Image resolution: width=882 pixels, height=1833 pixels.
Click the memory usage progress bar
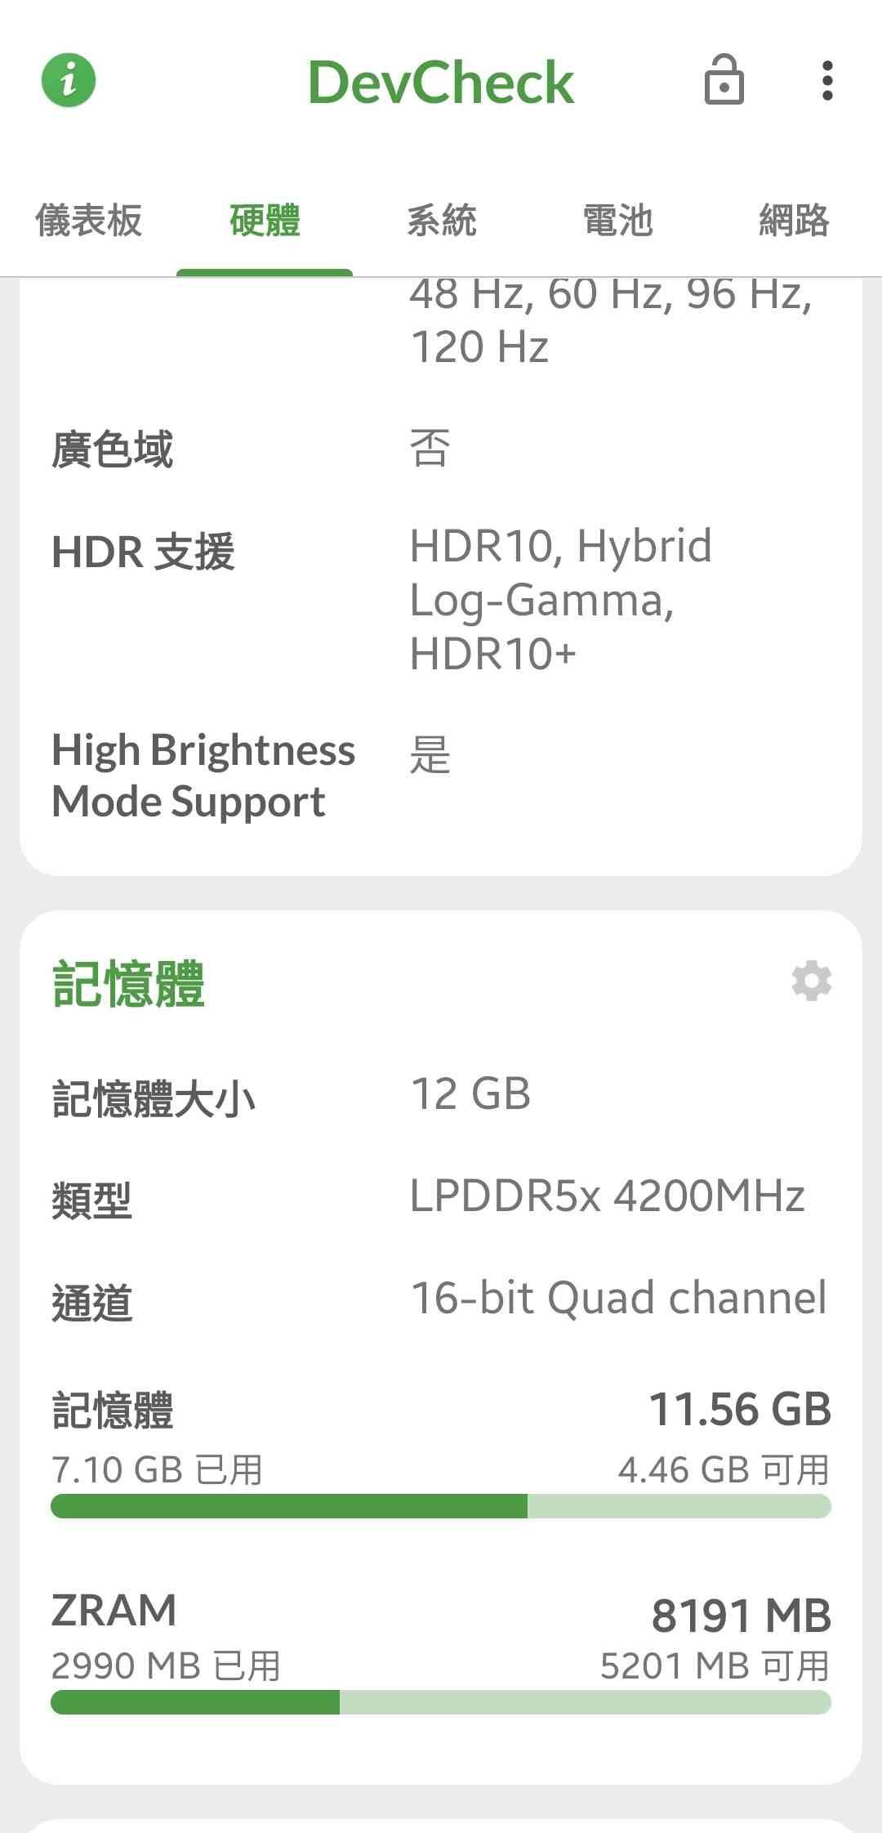tap(441, 1506)
